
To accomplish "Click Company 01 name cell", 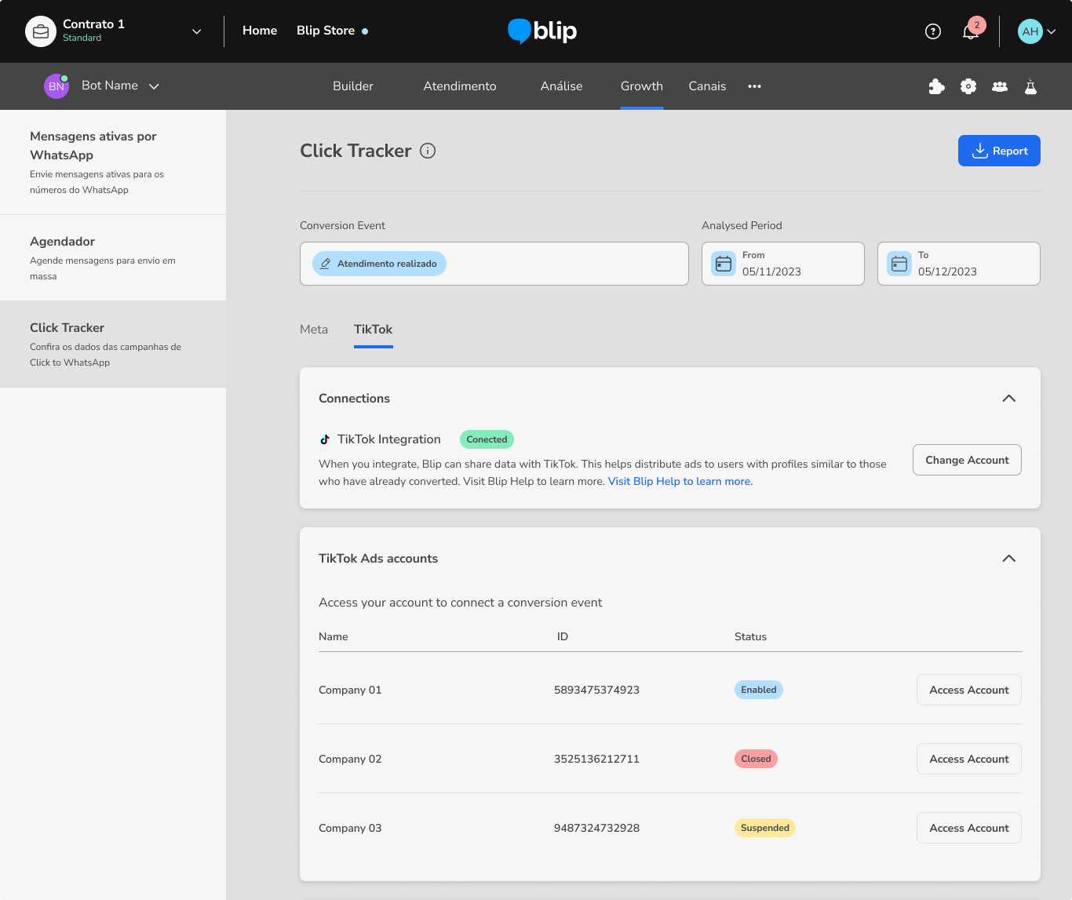I will [350, 690].
